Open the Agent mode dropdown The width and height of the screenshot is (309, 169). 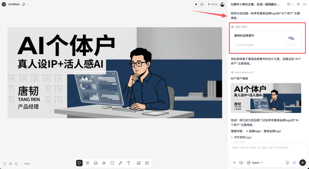click(x=255, y=163)
